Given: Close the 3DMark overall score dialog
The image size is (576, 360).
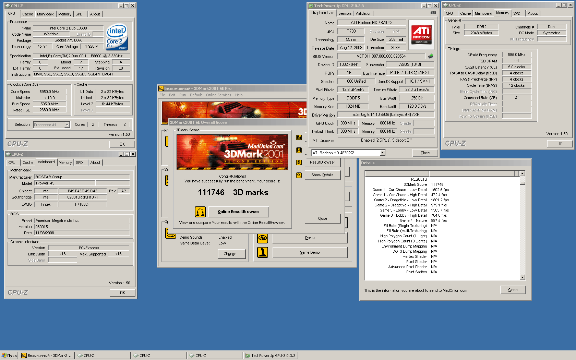Looking at the screenshot, I should [x=322, y=218].
